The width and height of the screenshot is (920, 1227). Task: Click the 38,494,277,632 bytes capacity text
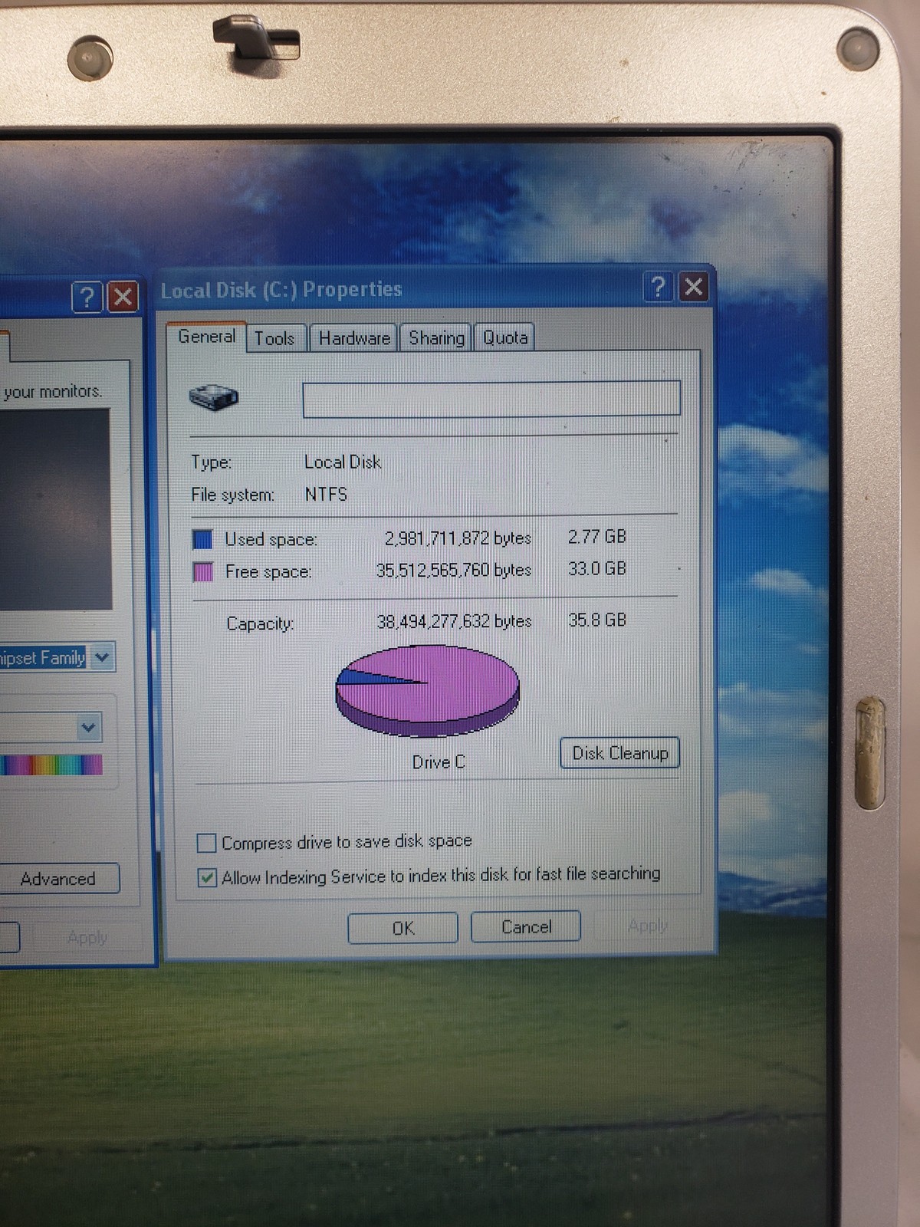[454, 621]
